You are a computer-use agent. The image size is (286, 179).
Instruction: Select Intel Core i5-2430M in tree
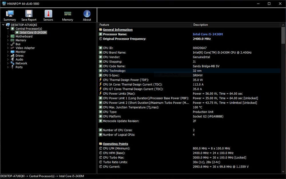[x=33, y=32]
